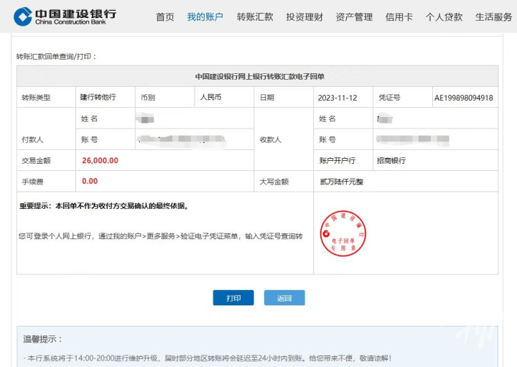The width and height of the screenshot is (517, 367).
Task: Click the 招商银行 receiving bank cell
Action: coord(391,161)
